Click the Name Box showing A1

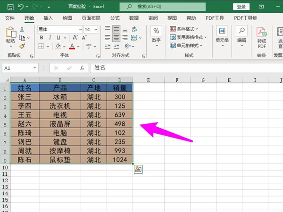(19, 68)
